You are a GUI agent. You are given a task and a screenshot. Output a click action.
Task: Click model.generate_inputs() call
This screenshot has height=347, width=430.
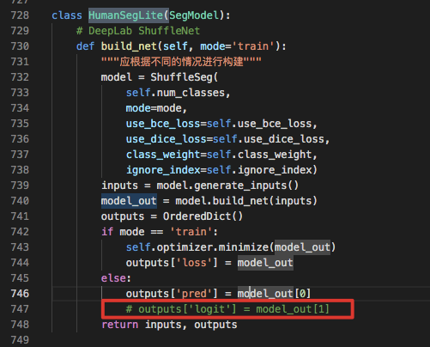[227, 186]
